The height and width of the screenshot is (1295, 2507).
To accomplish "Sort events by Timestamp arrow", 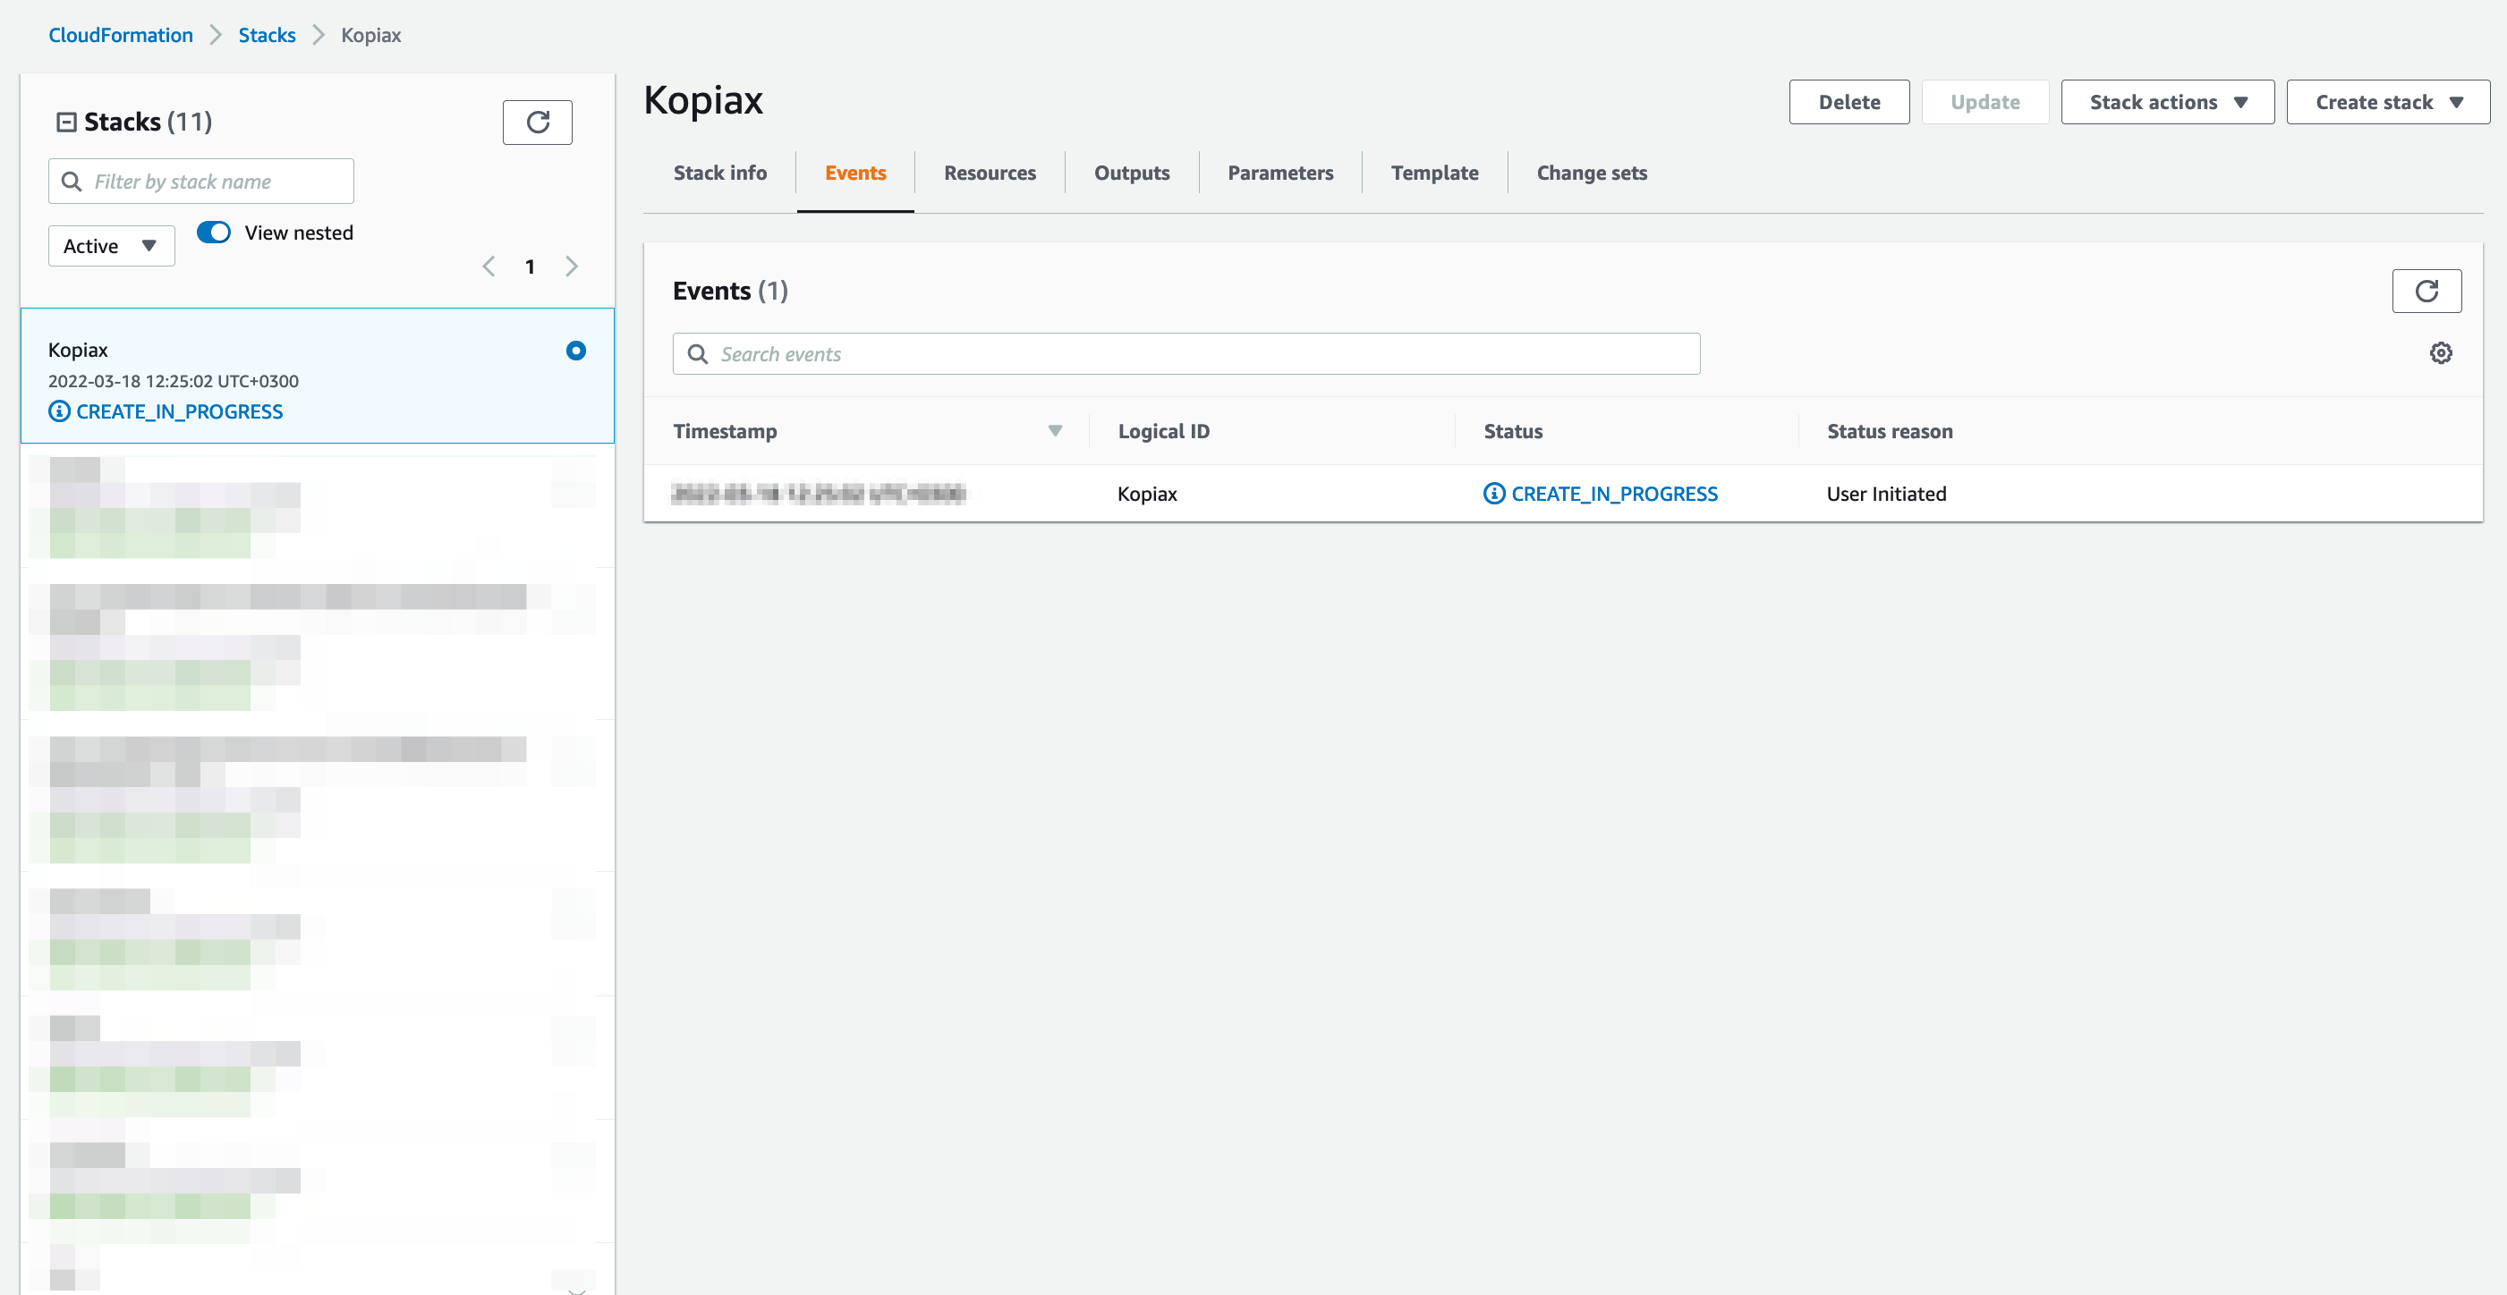I will (x=1055, y=431).
